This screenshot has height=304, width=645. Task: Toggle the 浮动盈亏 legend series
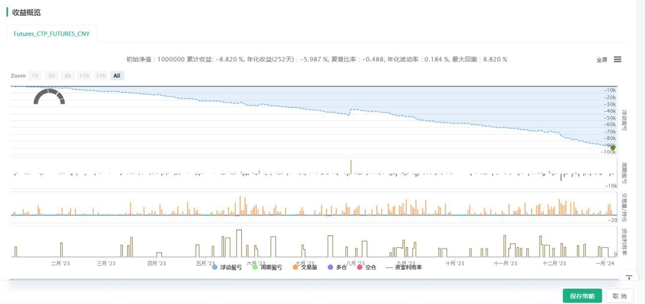pos(227,267)
